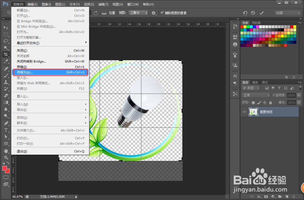Image resolution: width=304 pixels, height=200 pixels.
Task: Select the Pen tool
Action: point(6,123)
